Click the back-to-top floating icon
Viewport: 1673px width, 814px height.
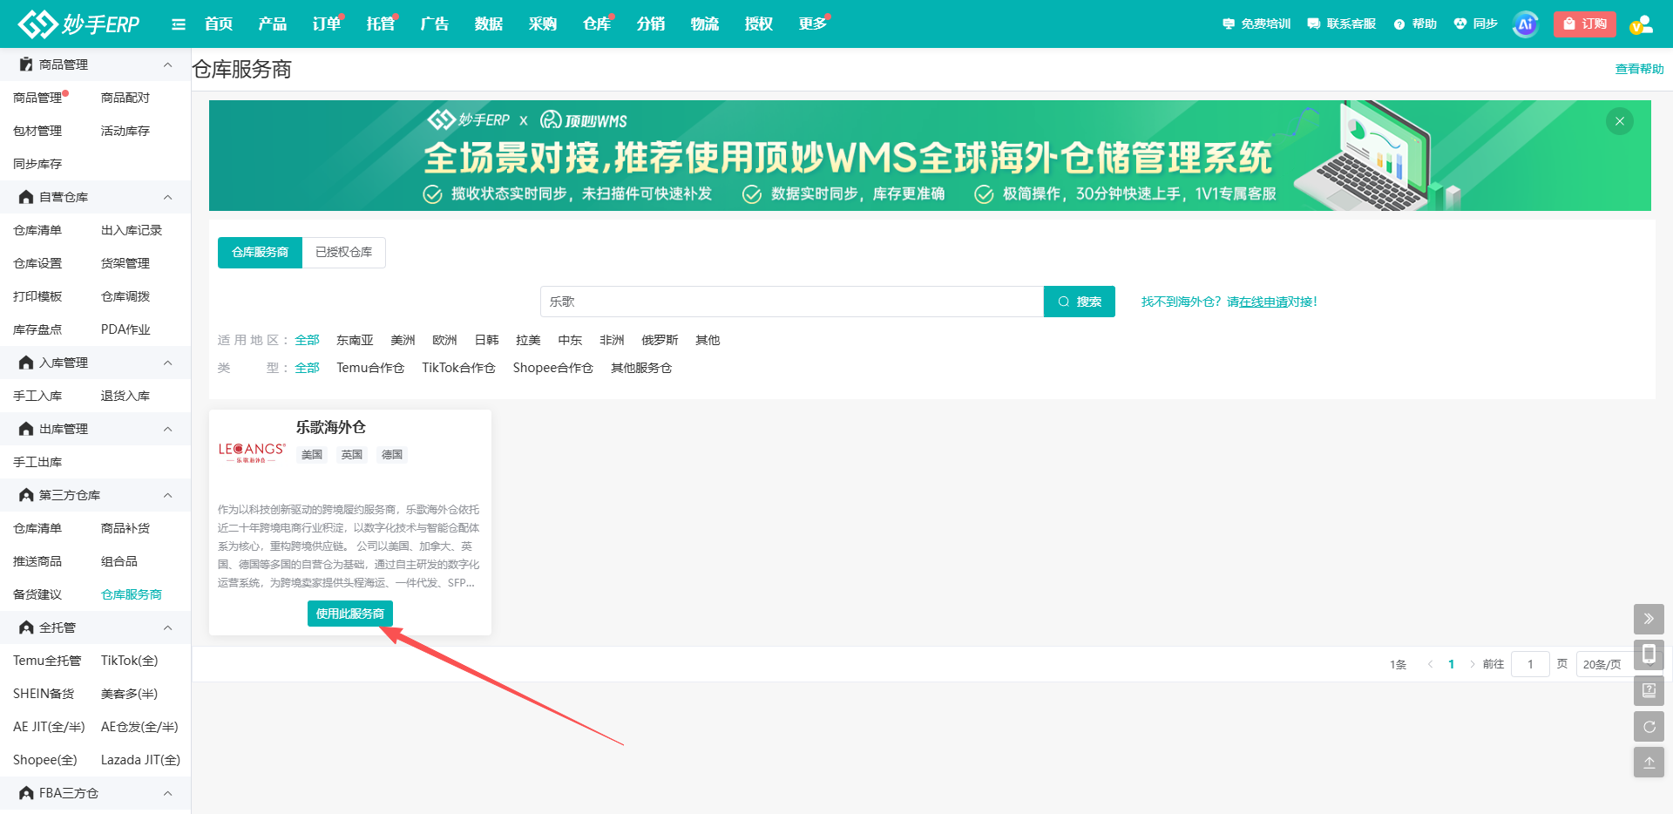[x=1649, y=762]
